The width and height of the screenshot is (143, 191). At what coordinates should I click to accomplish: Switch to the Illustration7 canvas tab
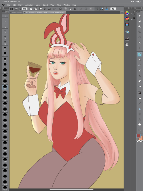(x=16, y=12)
